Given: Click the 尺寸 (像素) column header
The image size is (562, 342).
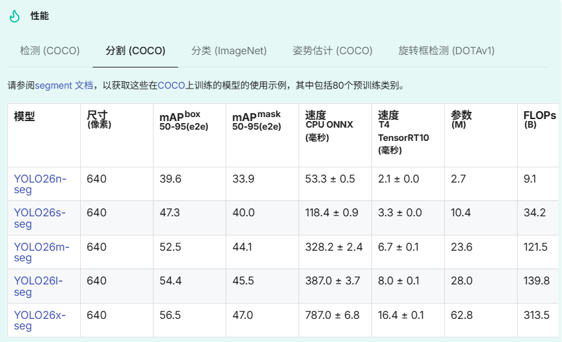Looking at the screenshot, I should click(x=97, y=119).
